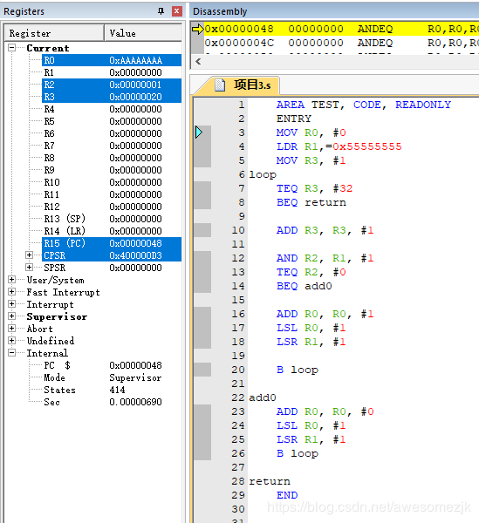Expand the Fast Interrupt register bank

[11, 292]
